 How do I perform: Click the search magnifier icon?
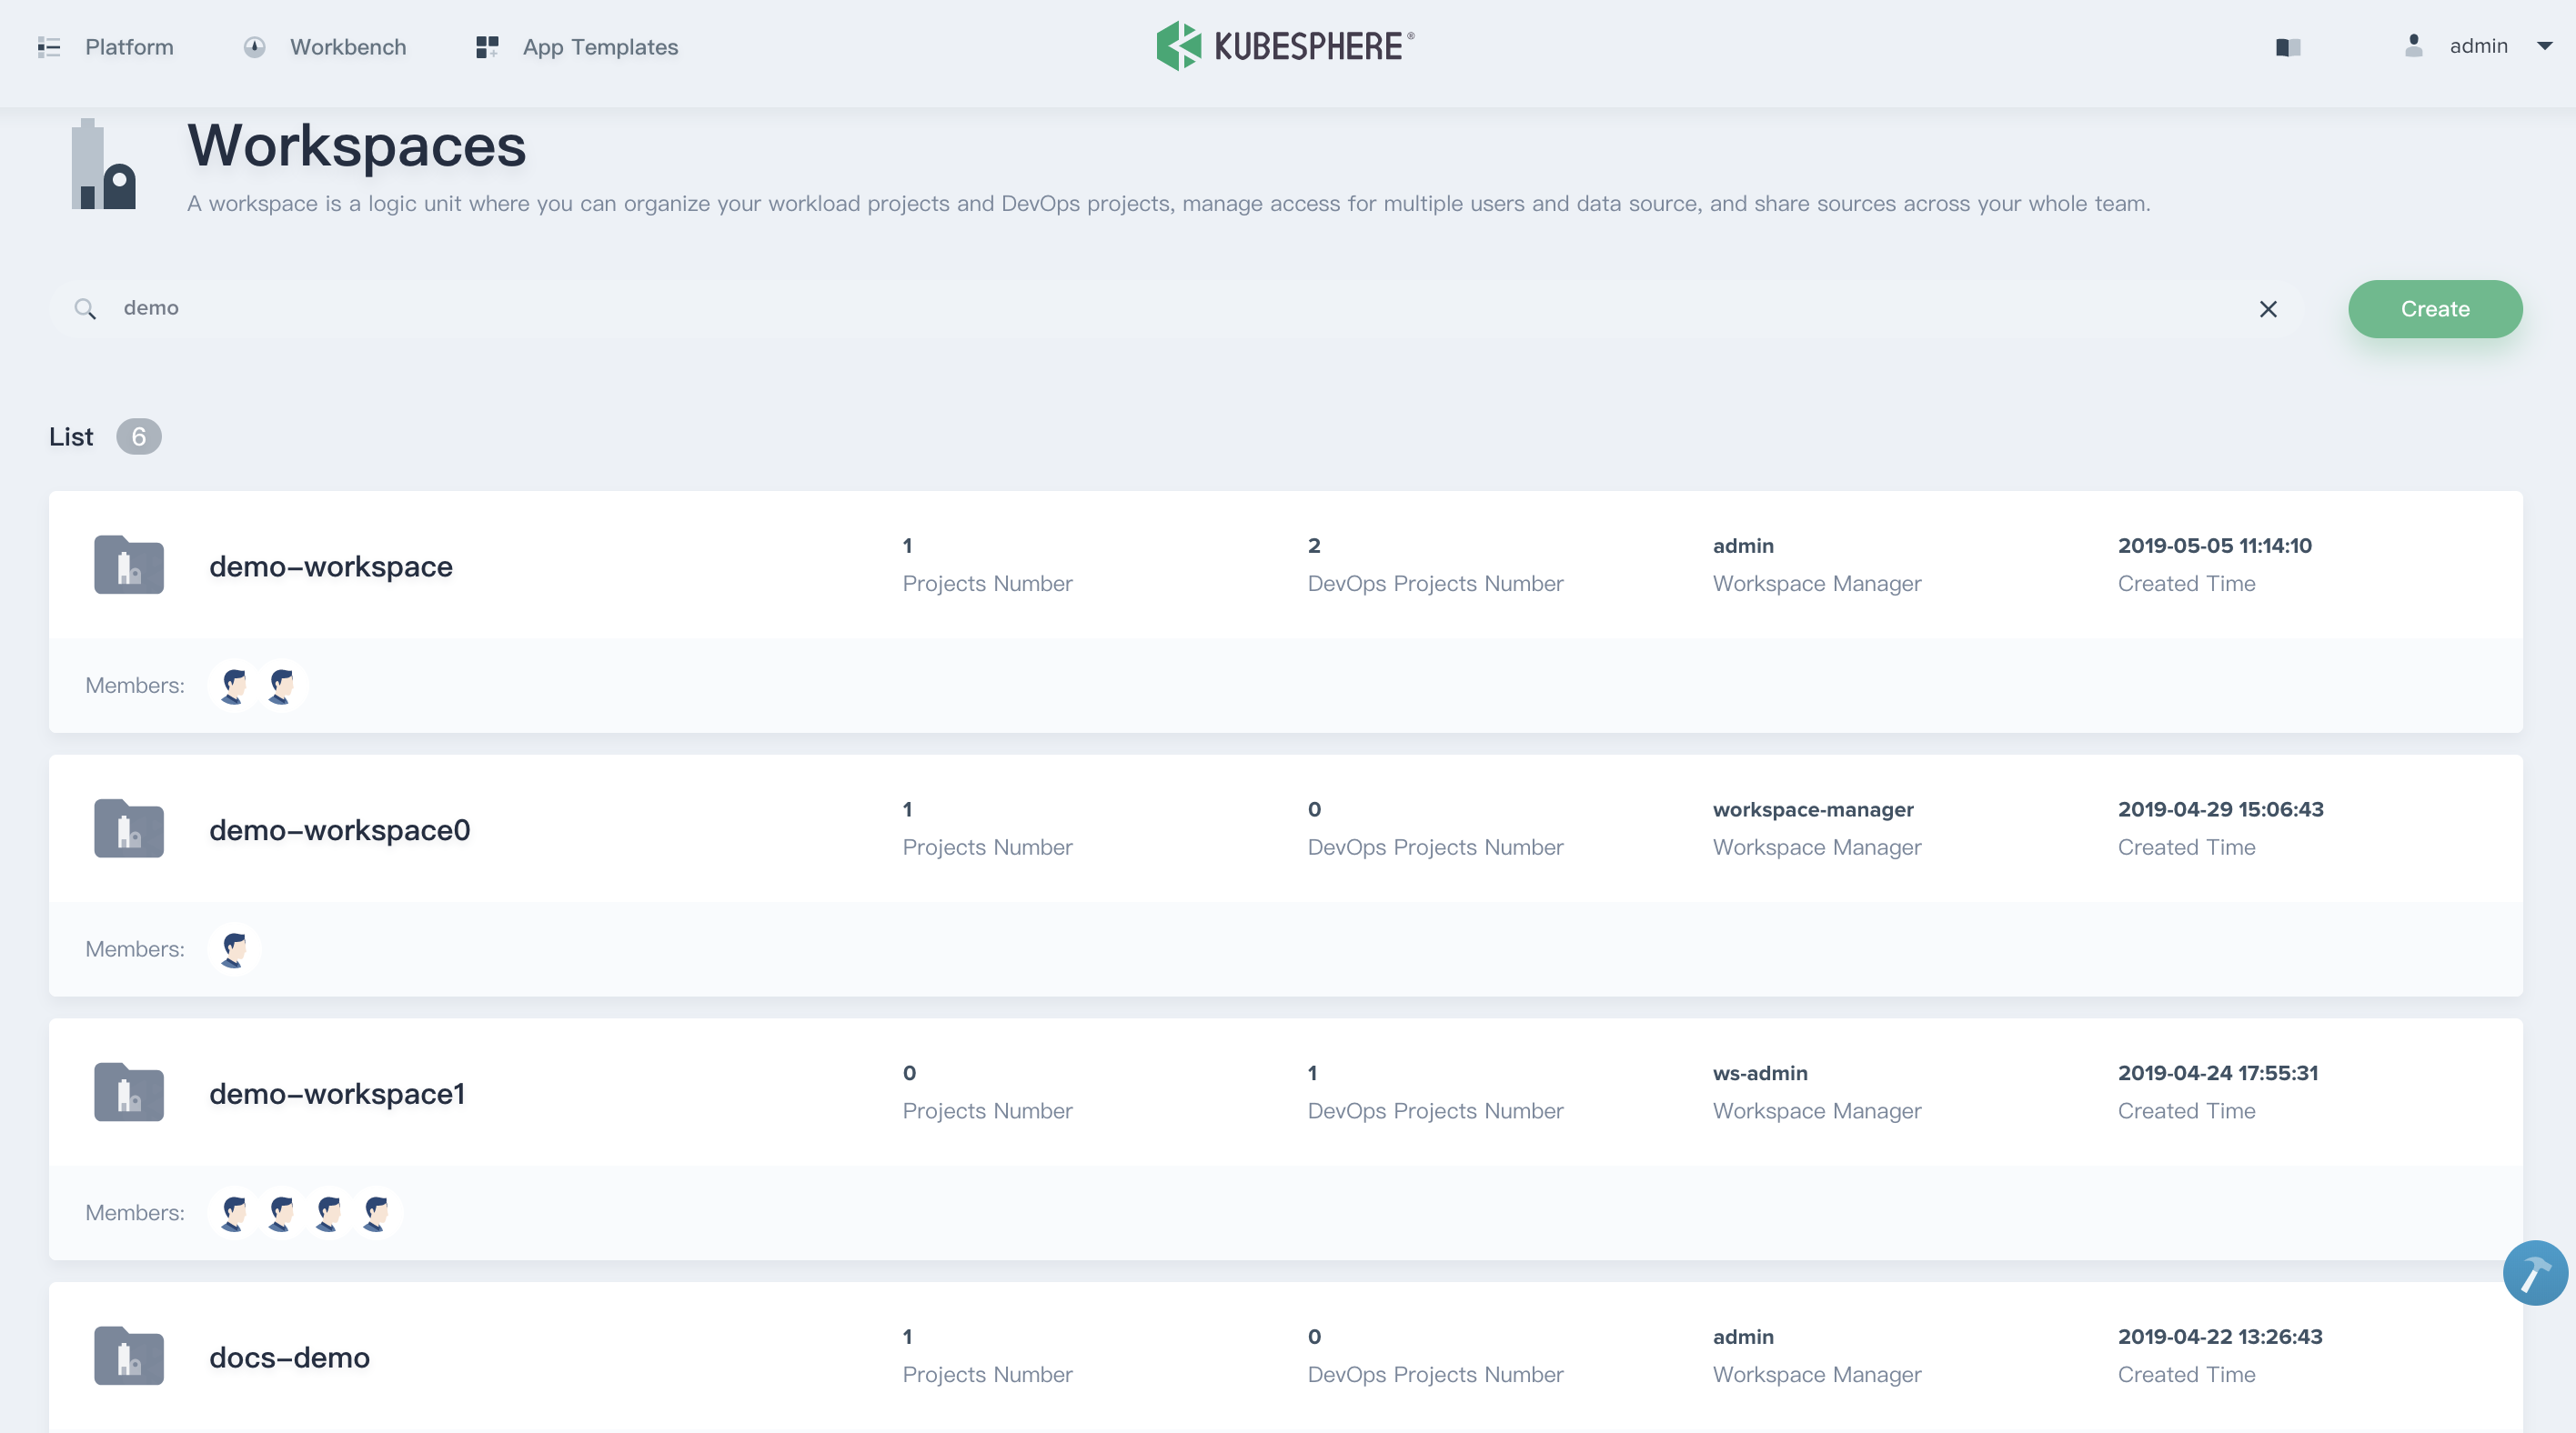(x=85, y=309)
